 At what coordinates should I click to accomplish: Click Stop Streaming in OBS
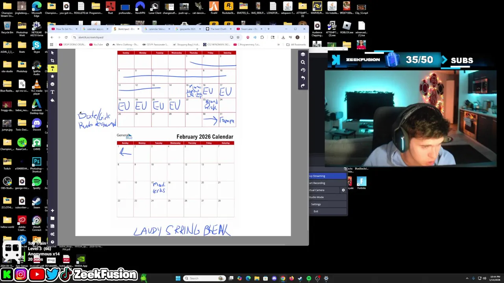pyautogui.click(x=327, y=176)
